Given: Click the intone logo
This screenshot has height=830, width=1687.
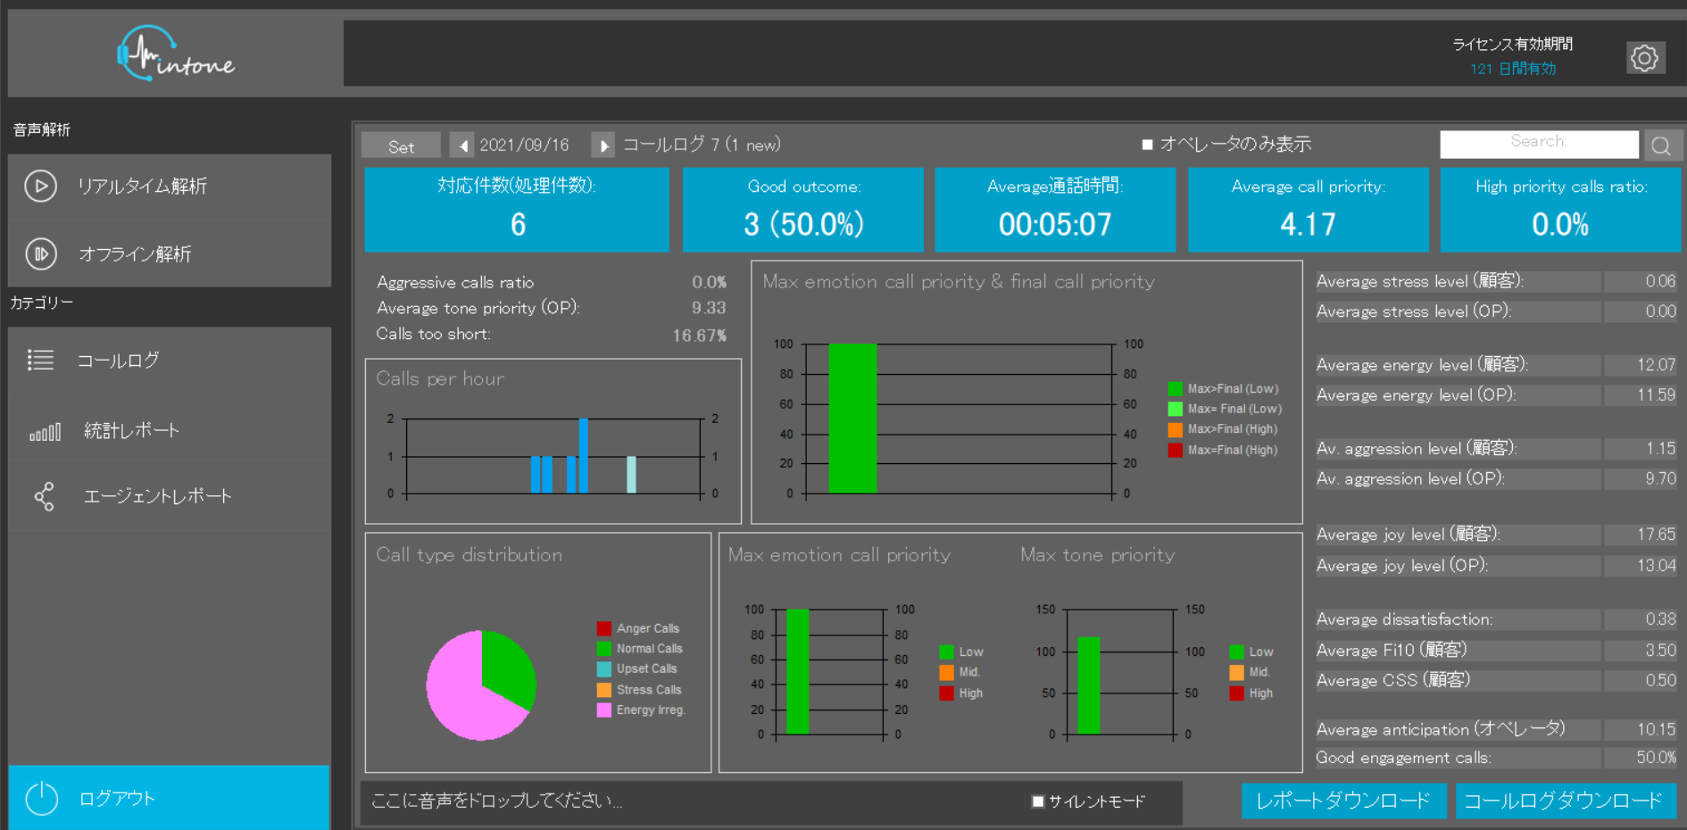Looking at the screenshot, I should coord(176,54).
